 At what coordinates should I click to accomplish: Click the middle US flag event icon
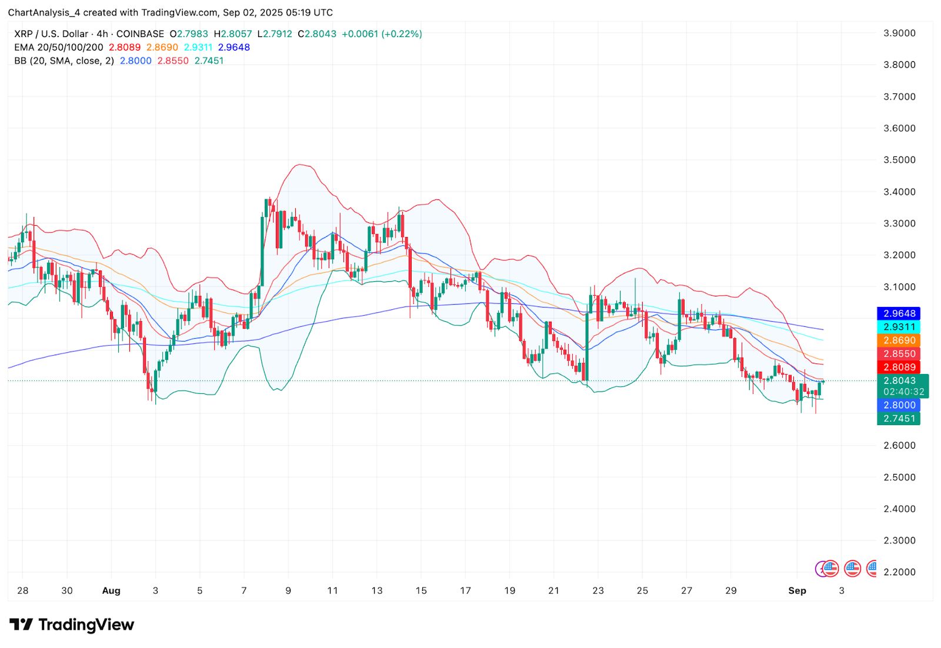[852, 569]
